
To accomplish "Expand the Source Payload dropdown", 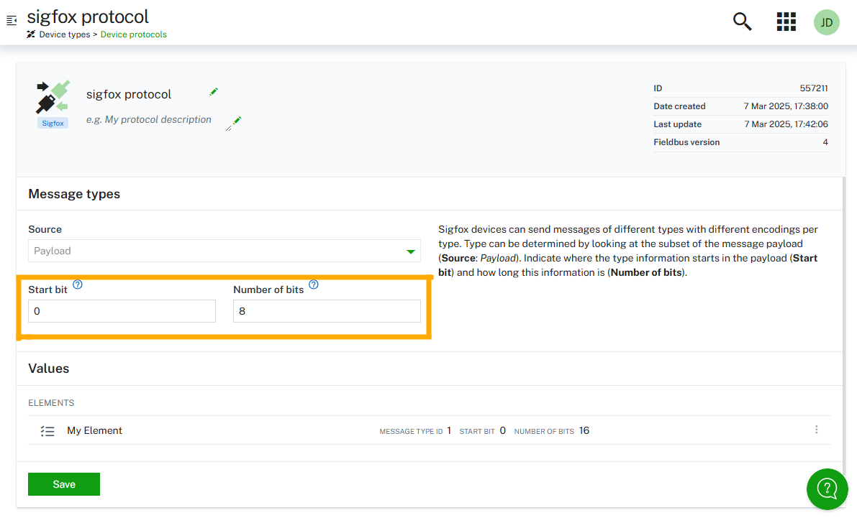I will [224, 251].
